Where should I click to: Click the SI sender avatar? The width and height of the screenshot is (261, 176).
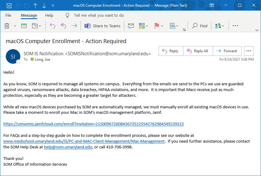[13, 56]
